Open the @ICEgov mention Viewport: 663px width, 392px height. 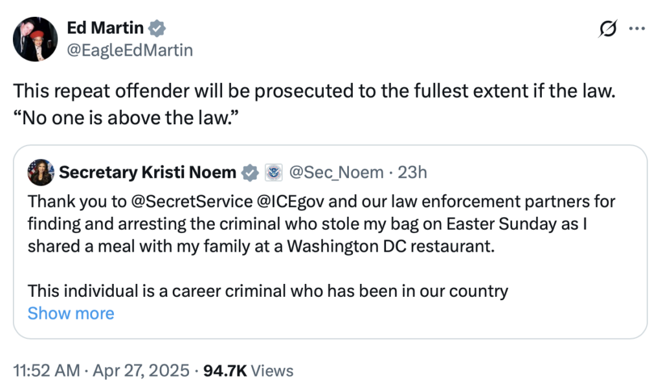tap(291, 201)
